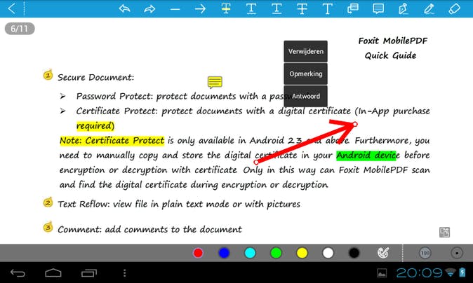Tap the 'Text Reflow' line
This screenshot has width=473, height=283.
click(x=179, y=204)
